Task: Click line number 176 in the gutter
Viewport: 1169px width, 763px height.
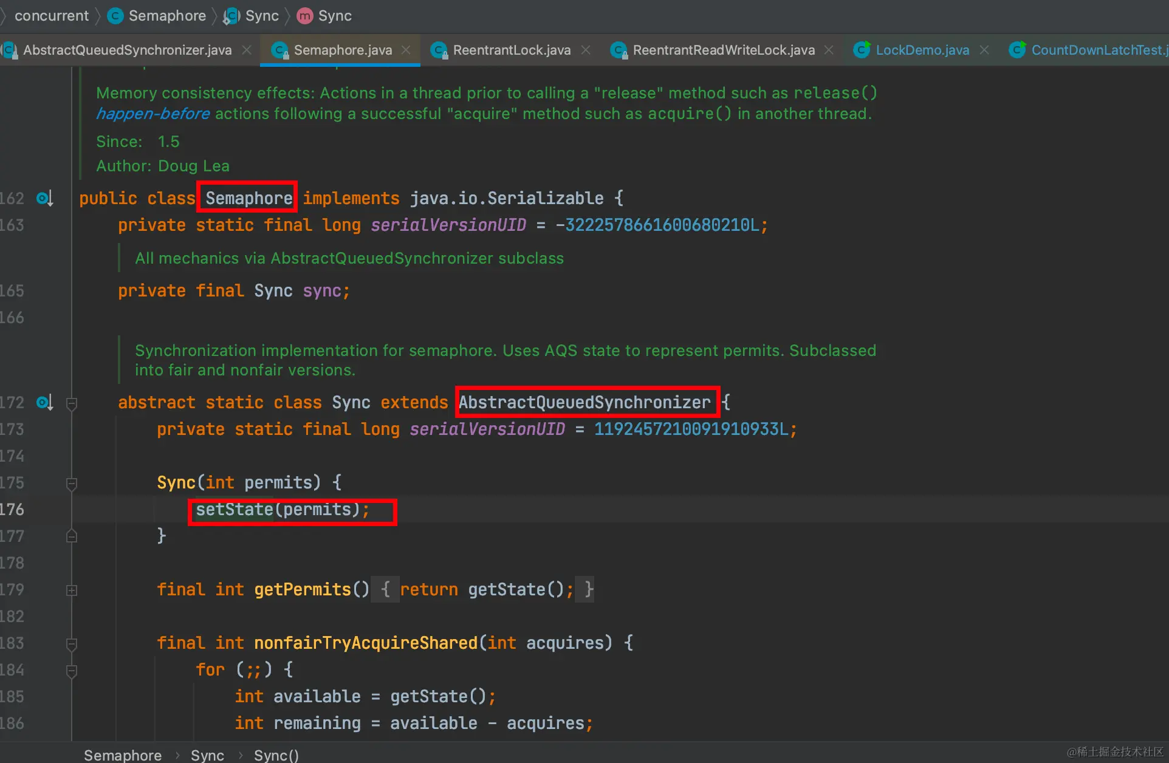Action: [12, 510]
